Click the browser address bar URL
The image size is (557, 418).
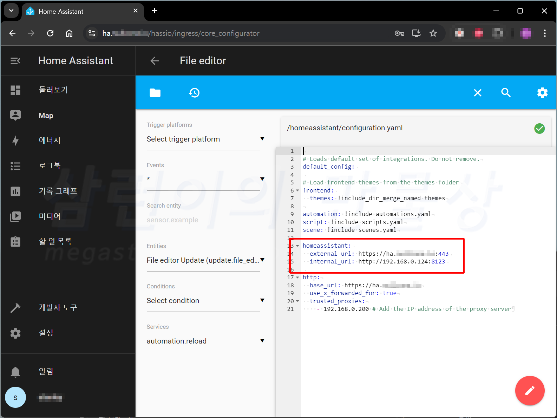pyautogui.click(x=181, y=33)
